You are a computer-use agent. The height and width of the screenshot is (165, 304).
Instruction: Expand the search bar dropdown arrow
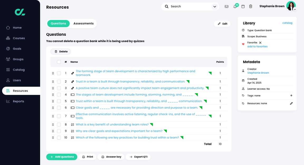(215, 6)
